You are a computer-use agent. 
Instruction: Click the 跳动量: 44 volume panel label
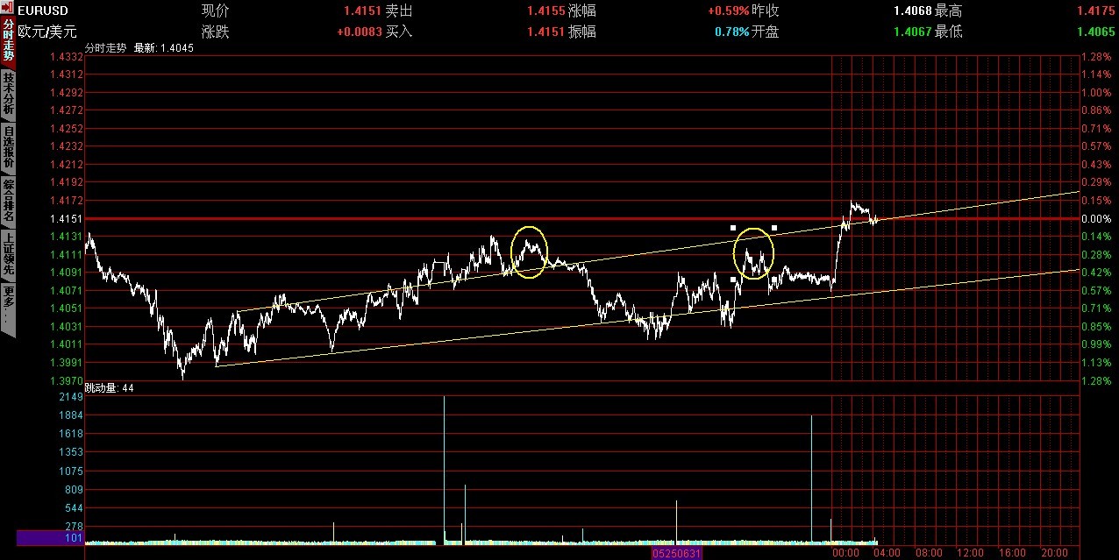[x=110, y=388]
